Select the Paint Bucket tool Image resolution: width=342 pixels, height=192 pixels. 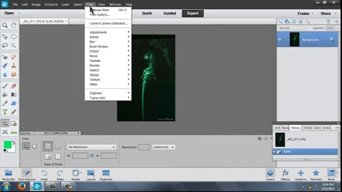(5, 95)
